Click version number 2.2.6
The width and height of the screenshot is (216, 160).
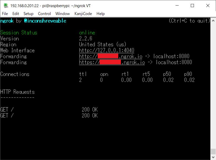[86, 38]
